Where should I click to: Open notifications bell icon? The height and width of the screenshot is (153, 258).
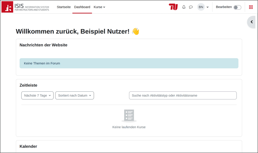click(x=184, y=7)
